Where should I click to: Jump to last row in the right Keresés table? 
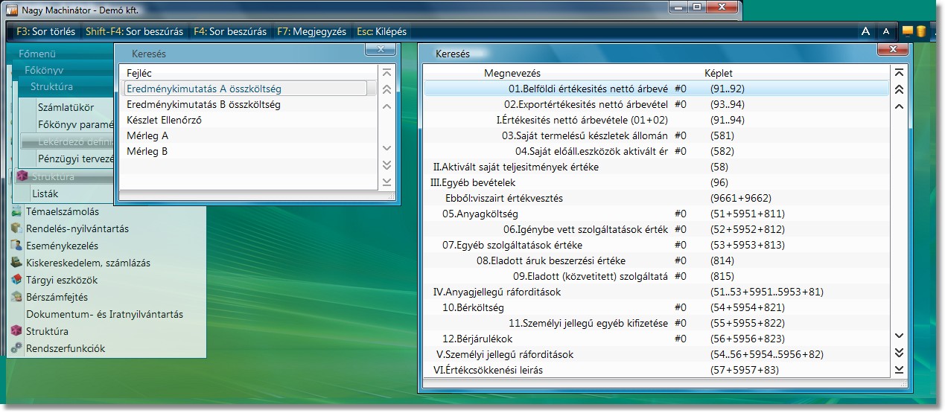pos(899,370)
